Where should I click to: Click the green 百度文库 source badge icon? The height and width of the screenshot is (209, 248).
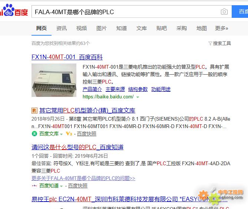34,134
